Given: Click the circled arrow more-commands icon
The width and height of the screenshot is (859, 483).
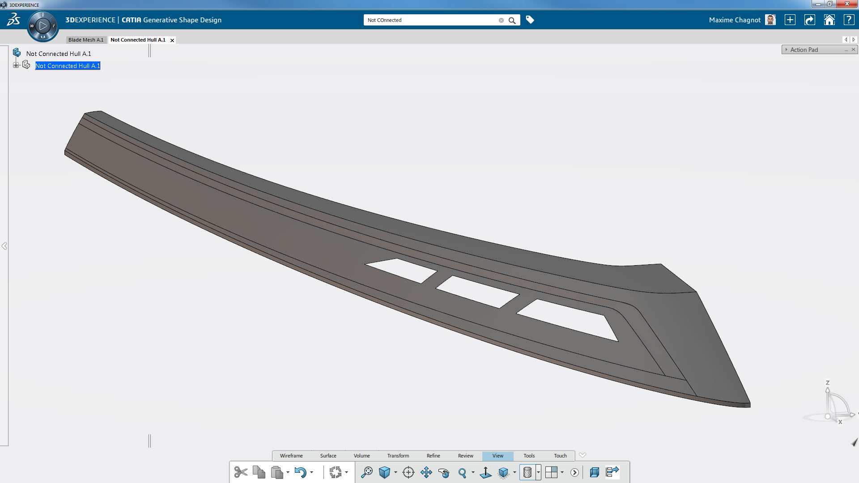Looking at the screenshot, I should [x=575, y=472].
